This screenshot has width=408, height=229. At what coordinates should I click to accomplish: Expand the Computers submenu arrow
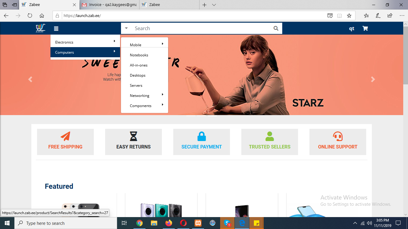[114, 51]
